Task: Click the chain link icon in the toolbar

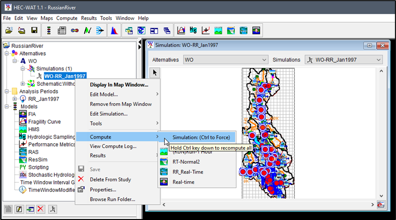Action: click(x=74, y=30)
